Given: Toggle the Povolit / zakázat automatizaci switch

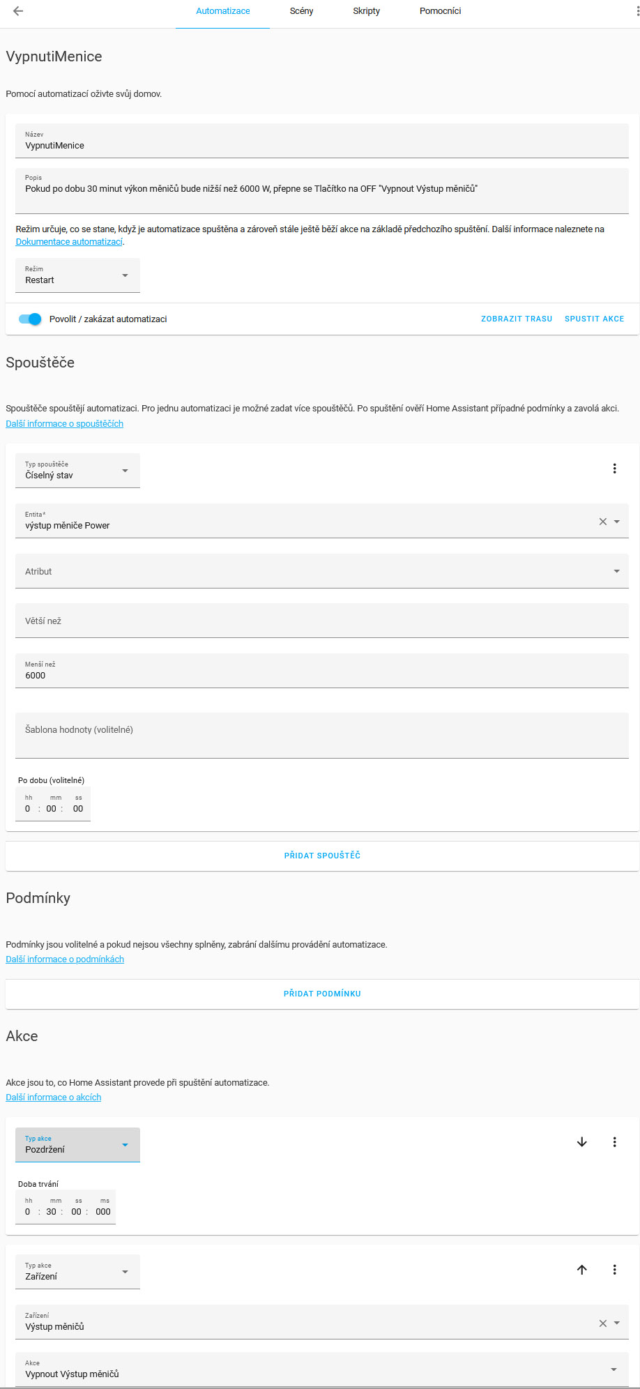Looking at the screenshot, I should (30, 319).
